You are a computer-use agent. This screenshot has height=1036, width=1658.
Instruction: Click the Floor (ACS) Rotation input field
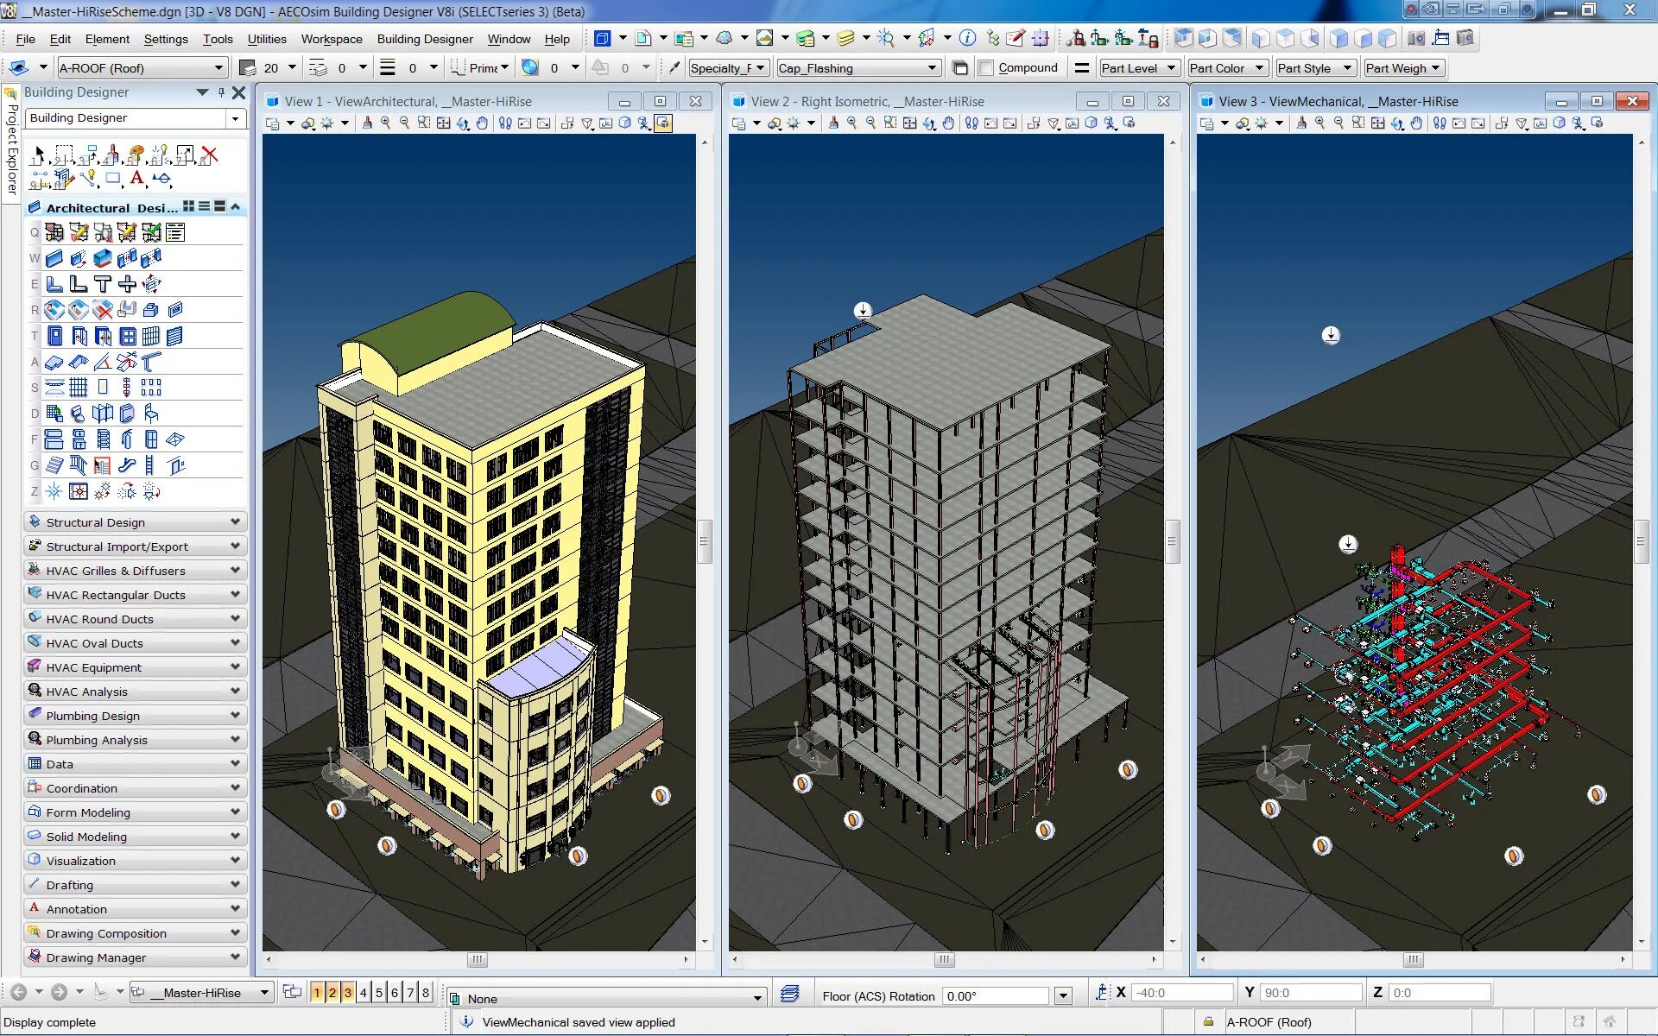point(996,996)
